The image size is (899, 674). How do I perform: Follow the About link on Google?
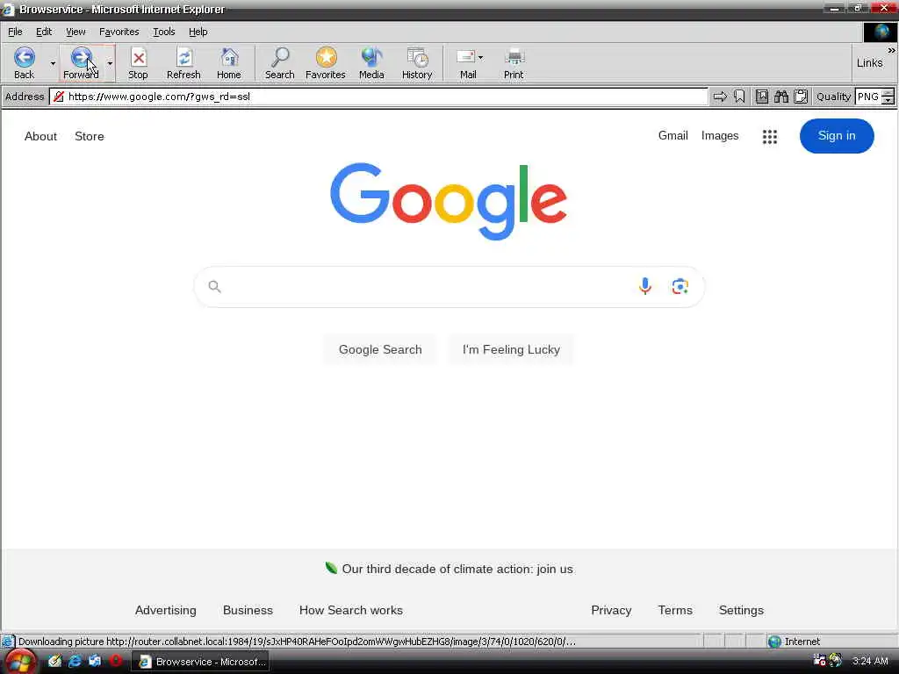pyautogui.click(x=40, y=136)
